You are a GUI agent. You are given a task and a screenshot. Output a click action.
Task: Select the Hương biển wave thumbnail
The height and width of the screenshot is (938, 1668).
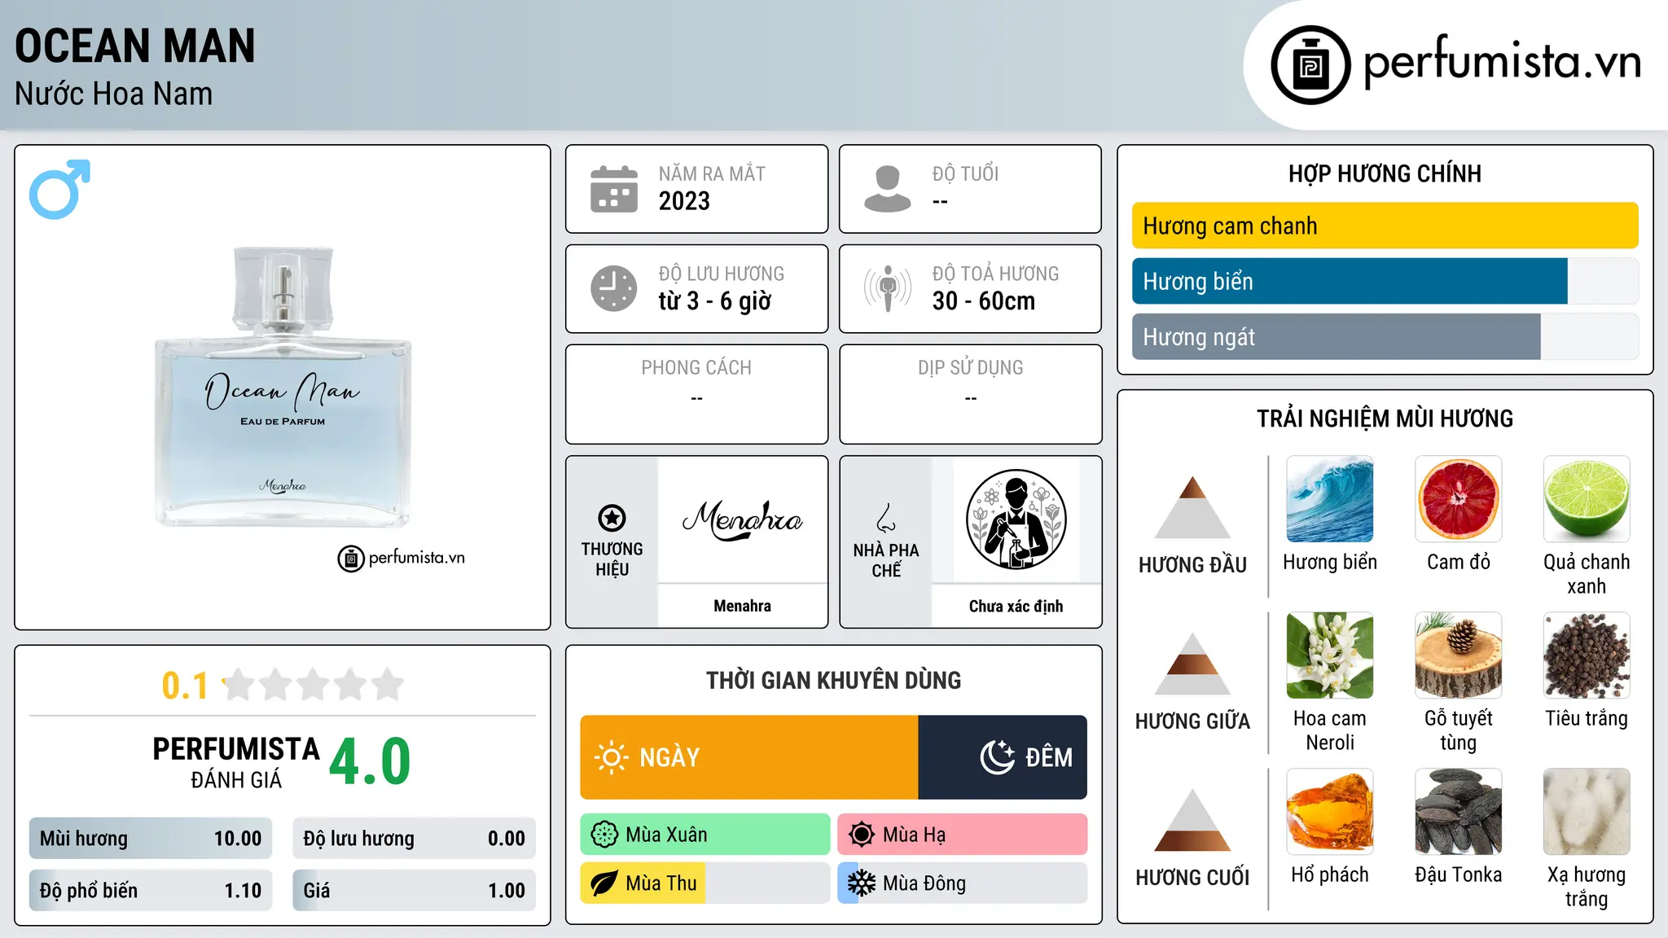click(1330, 499)
